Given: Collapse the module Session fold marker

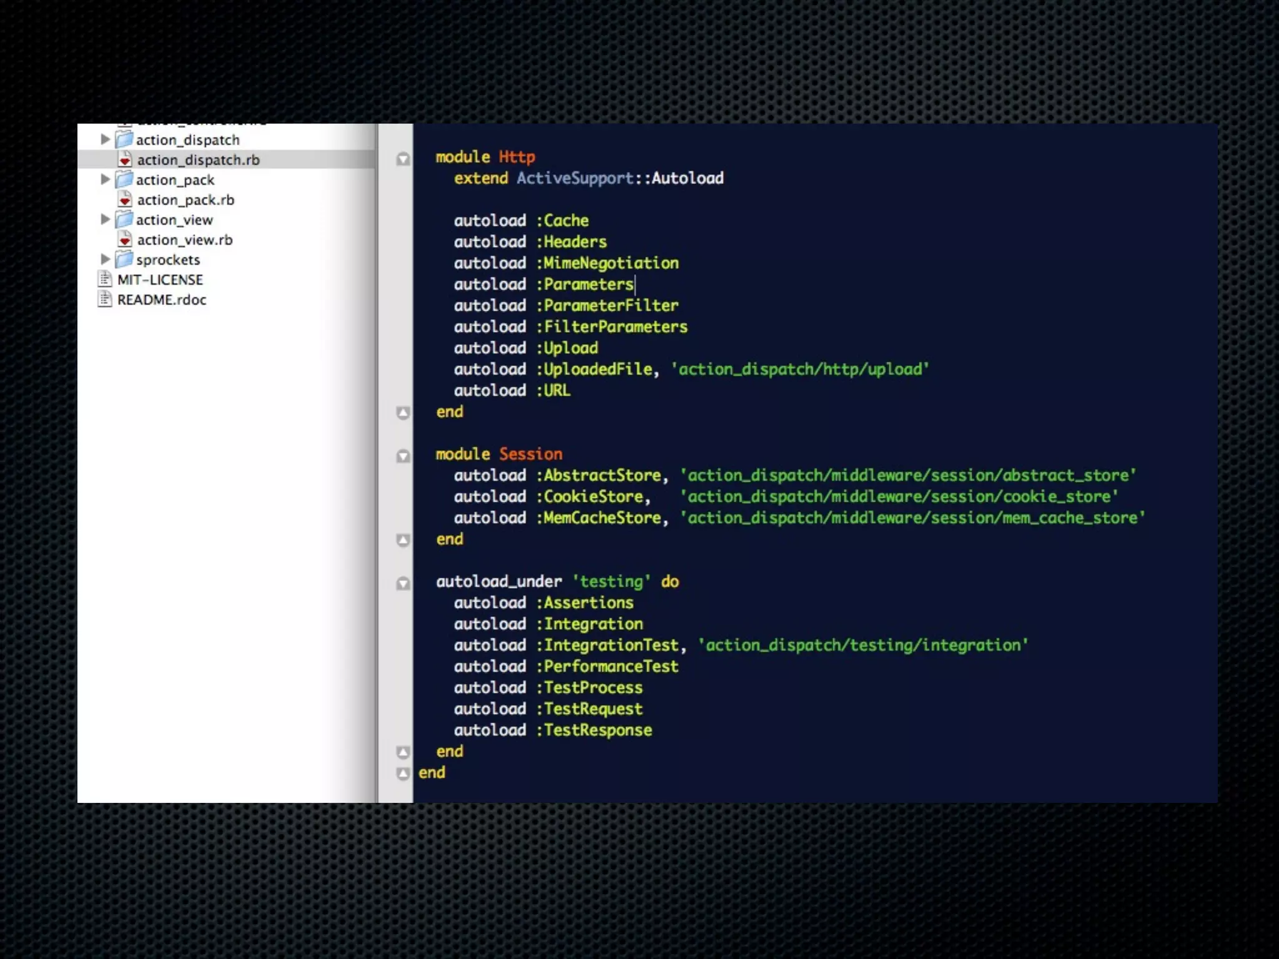Looking at the screenshot, I should (403, 456).
